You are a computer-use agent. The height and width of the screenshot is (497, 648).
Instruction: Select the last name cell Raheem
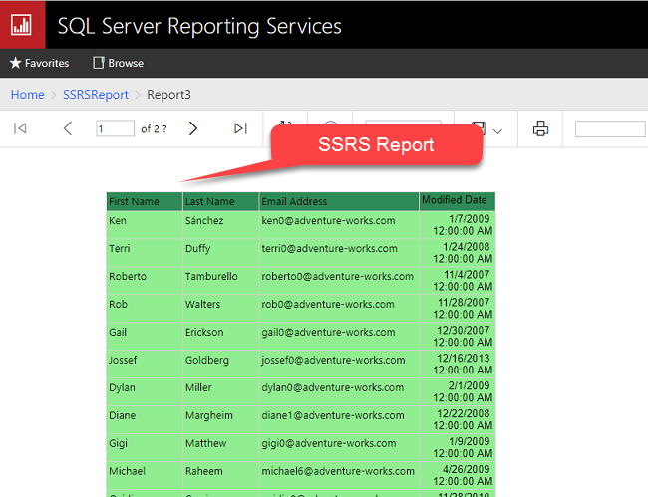[220, 475]
